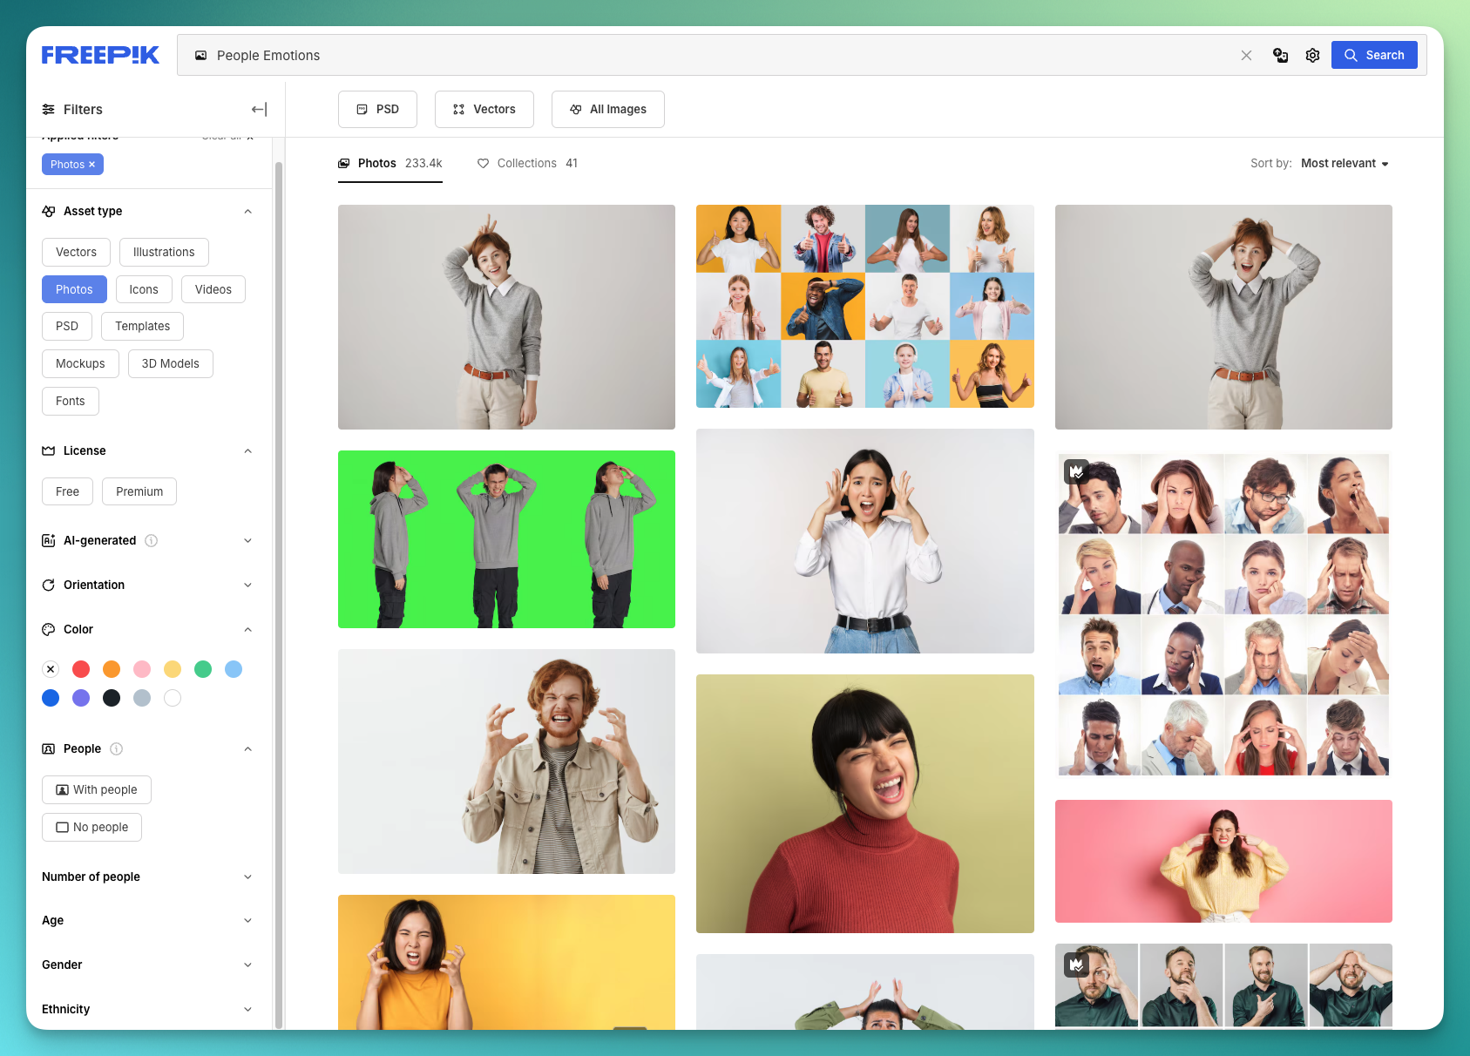Click the blue Search button

tap(1374, 55)
